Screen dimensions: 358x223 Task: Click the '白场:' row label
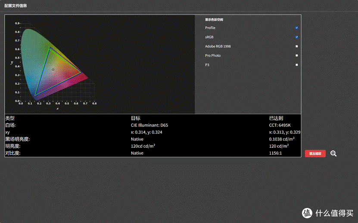10,125
